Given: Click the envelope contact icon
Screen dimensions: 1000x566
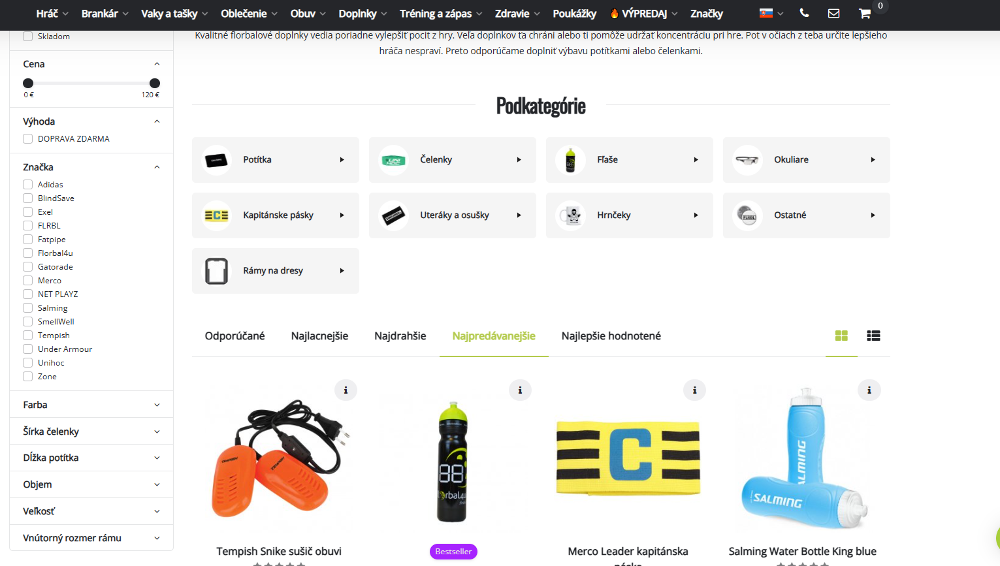Looking at the screenshot, I should tap(833, 13).
